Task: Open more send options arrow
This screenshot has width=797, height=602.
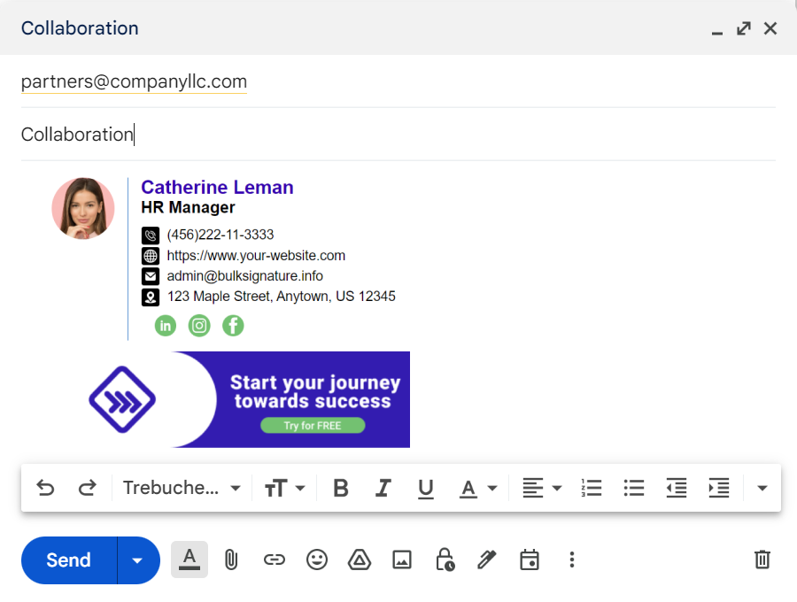Action: click(137, 560)
